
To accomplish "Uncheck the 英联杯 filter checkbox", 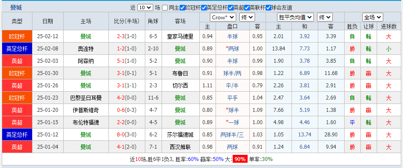I will (x=247, y=8).
